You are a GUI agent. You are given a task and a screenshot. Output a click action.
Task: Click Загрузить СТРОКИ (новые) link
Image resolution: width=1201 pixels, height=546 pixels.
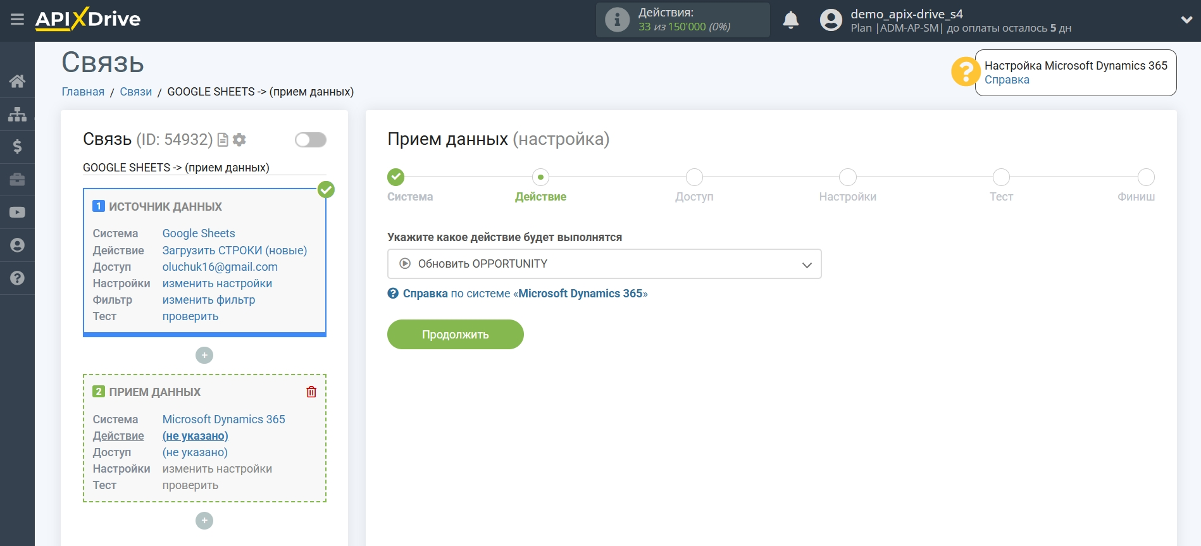pyautogui.click(x=235, y=251)
